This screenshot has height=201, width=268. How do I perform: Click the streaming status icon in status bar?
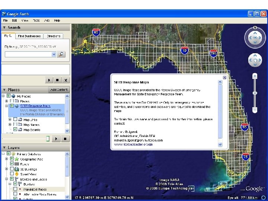coord(264,198)
